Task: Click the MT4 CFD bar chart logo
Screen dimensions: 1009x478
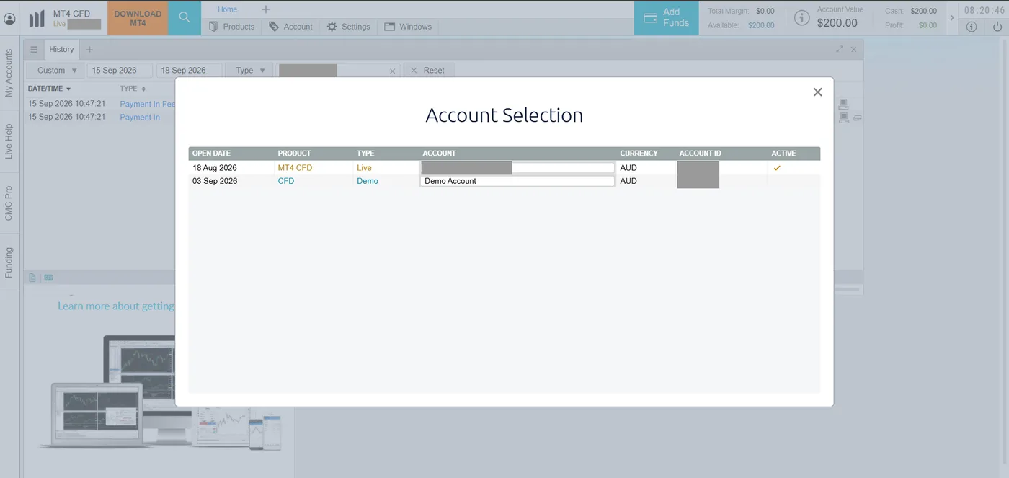Action: point(36,19)
